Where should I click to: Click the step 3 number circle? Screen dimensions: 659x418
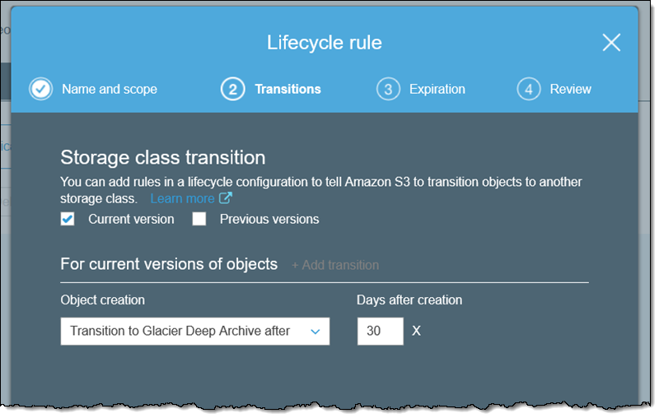coord(388,89)
